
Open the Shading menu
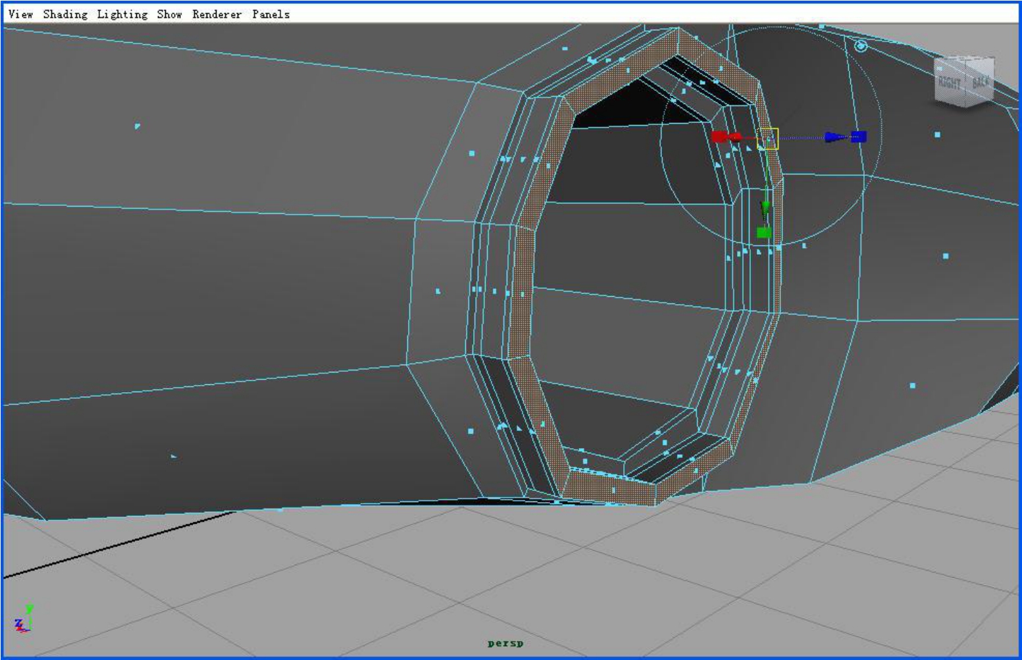click(x=65, y=14)
